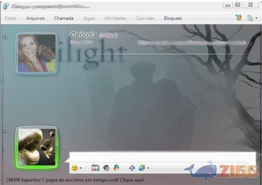Viewport: 262px width, 185px height.
Task: Open the Jogos menu item
Action: coord(89,18)
